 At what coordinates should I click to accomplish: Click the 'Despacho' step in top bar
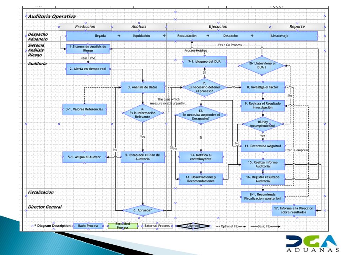coord(231,36)
